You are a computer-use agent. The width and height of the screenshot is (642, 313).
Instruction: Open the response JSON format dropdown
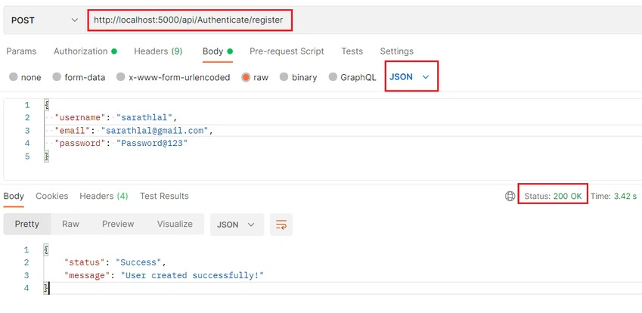coord(237,225)
